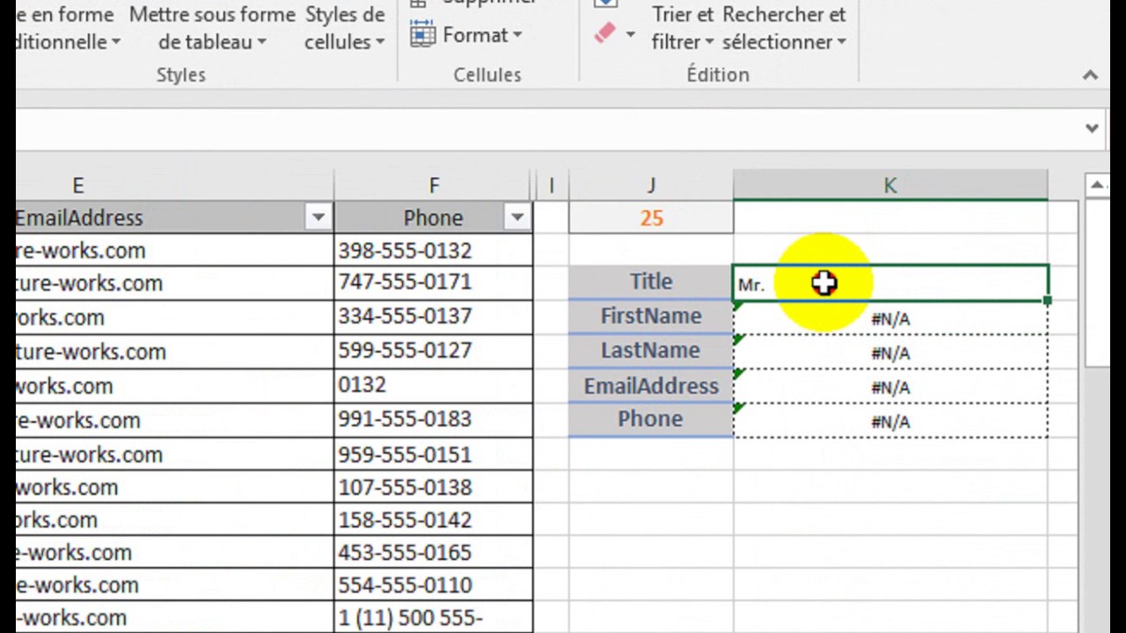Select column F header

434,186
